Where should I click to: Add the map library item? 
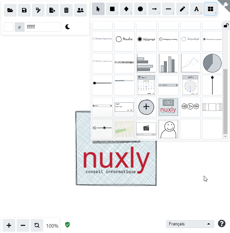pyautogui.click(x=124, y=129)
